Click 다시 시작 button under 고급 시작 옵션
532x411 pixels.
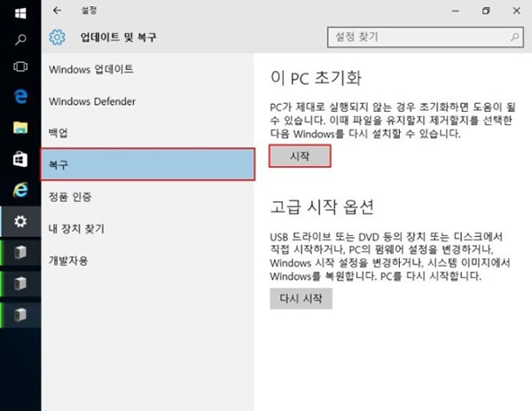coord(301,298)
